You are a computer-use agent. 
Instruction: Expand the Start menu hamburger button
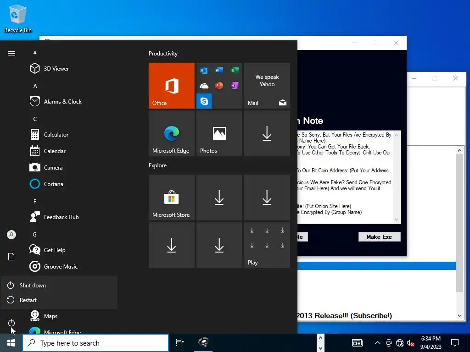click(11, 53)
